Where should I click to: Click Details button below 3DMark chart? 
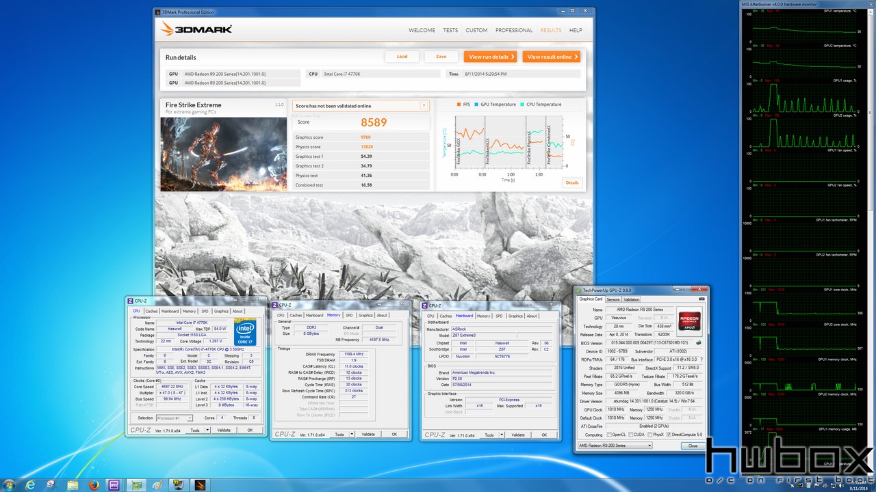click(572, 182)
